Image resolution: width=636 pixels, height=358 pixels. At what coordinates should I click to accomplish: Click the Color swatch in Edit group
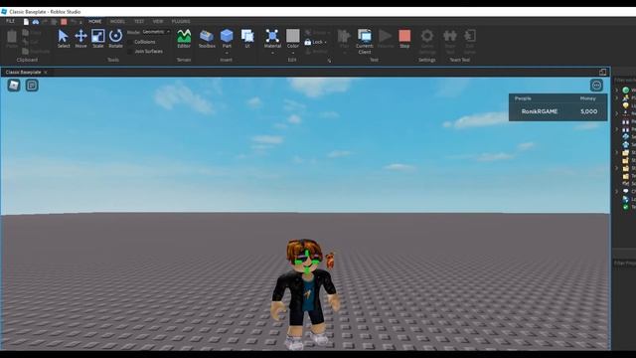click(x=293, y=36)
